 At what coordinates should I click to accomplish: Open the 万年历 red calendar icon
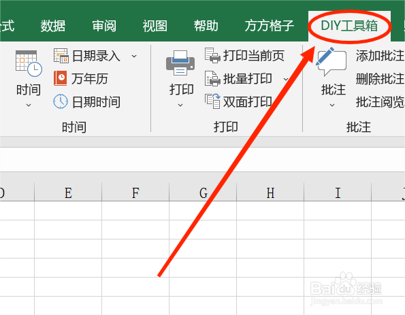pyautogui.click(x=61, y=78)
